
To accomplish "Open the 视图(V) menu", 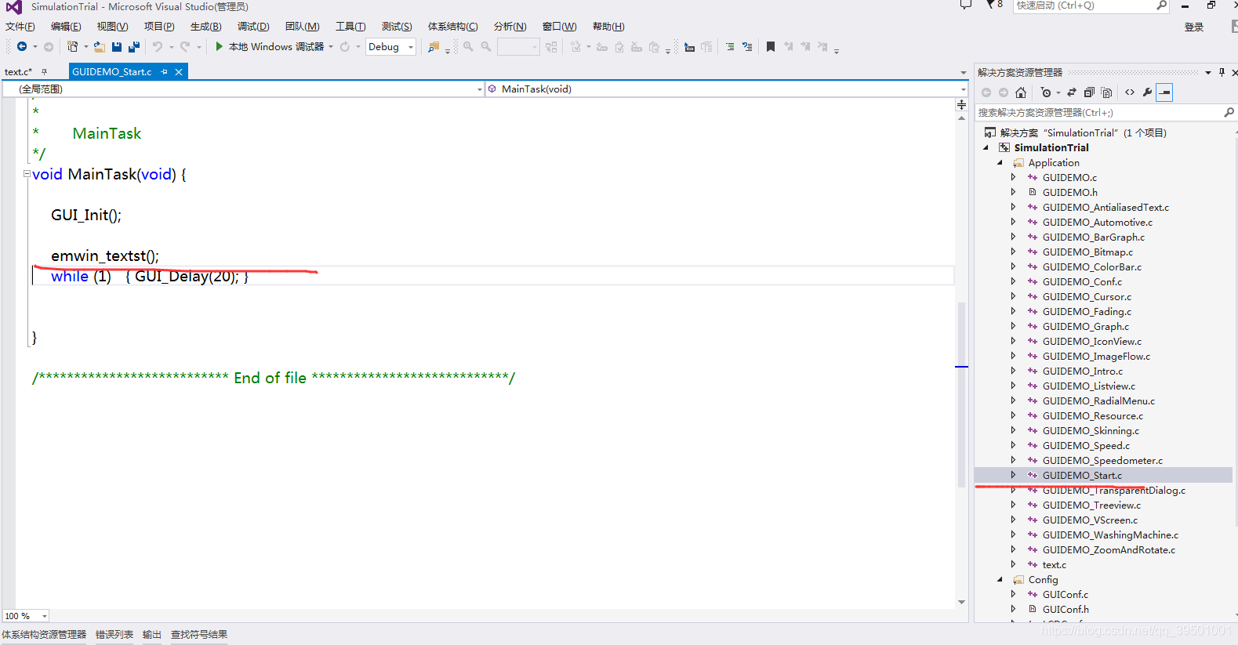I will (112, 27).
